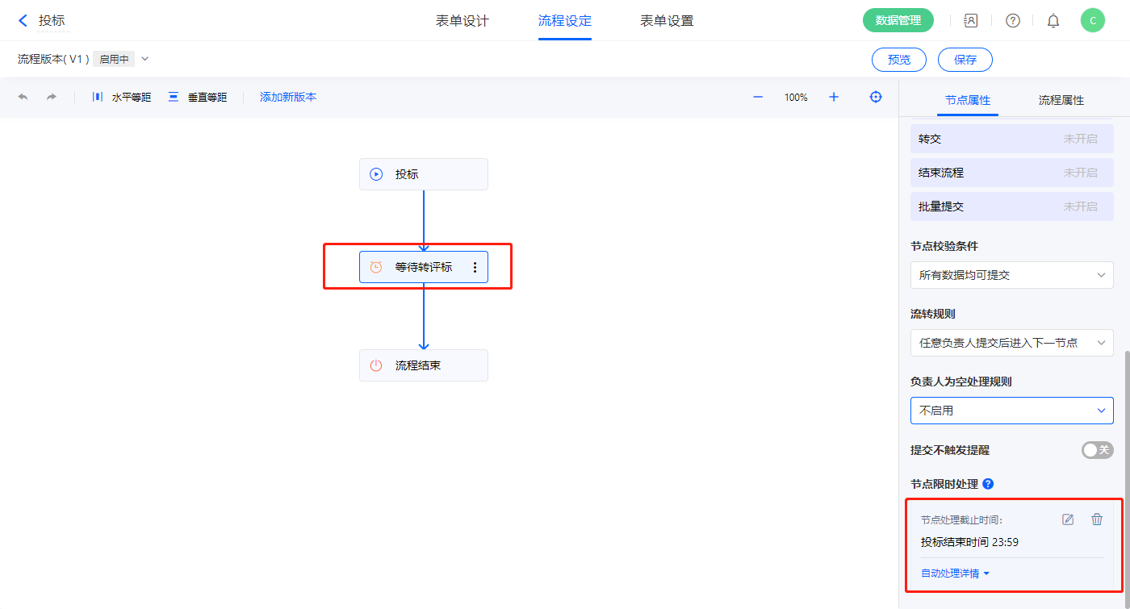Click the zoom in plus icon

834,97
